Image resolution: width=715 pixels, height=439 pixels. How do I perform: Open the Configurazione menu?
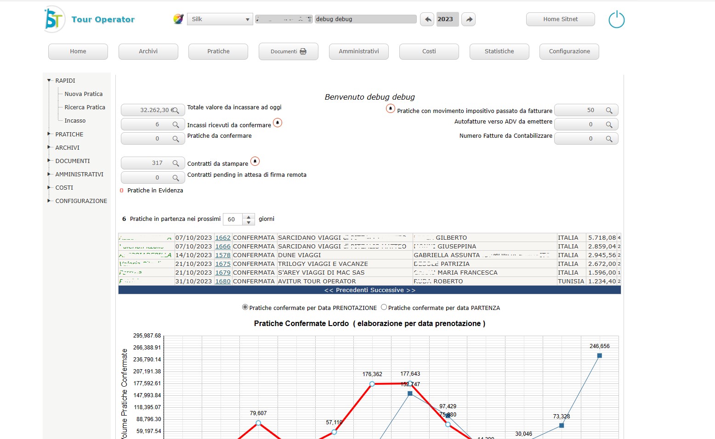[x=569, y=51]
